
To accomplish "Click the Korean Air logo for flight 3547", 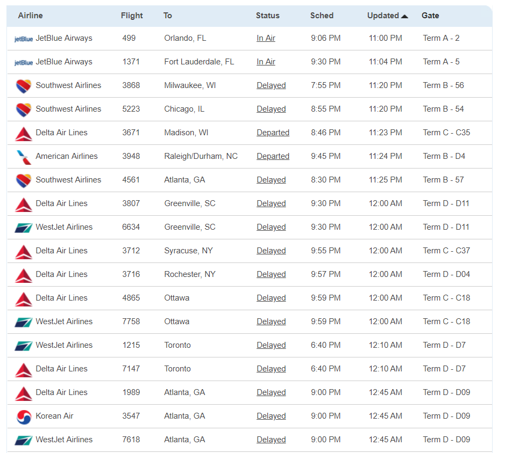I will [x=24, y=417].
